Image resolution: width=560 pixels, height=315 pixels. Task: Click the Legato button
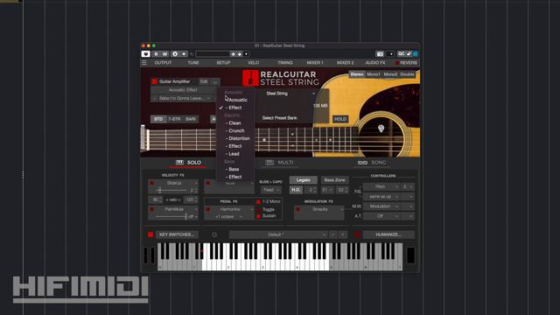(x=304, y=180)
